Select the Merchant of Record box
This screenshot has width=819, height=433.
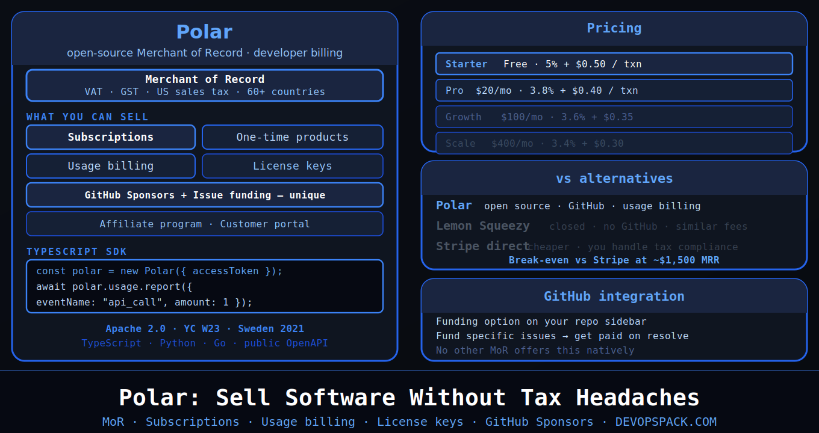[205, 85]
